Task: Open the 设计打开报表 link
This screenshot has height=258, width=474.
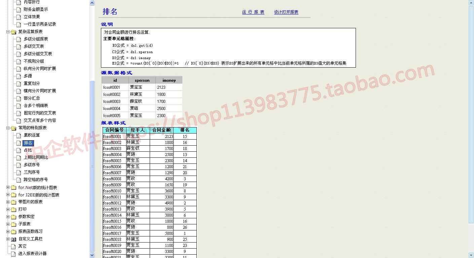Action: click(286, 12)
